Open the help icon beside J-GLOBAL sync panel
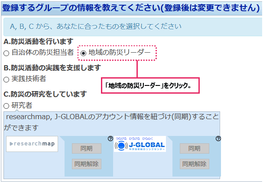 [218, 138]
